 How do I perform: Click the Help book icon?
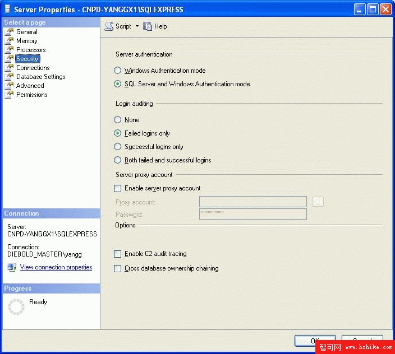pyautogui.click(x=148, y=26)
